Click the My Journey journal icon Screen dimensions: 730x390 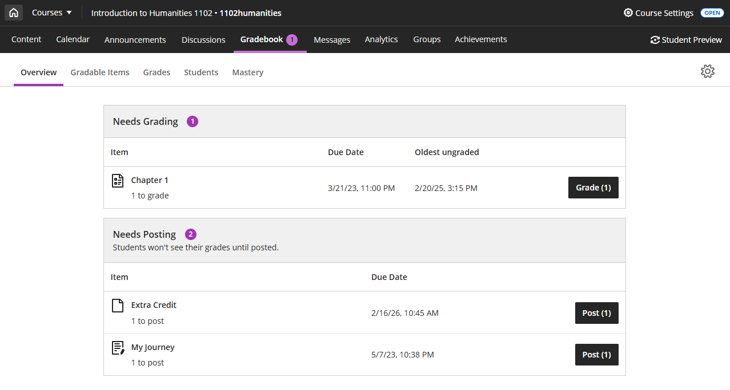pyautogui.click(x=118, y=347)
